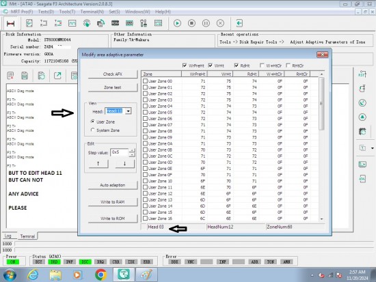Check the User Zone 00 row checkbox
376x282 pixels.
point(145,81)
